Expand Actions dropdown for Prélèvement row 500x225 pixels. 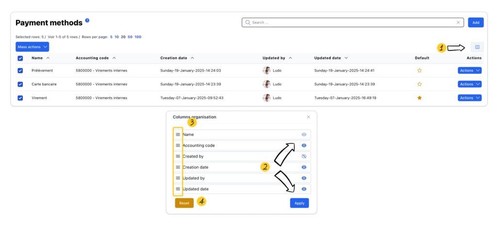click(x=469, y=70)
